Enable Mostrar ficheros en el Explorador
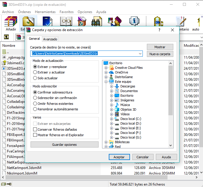 35,135
